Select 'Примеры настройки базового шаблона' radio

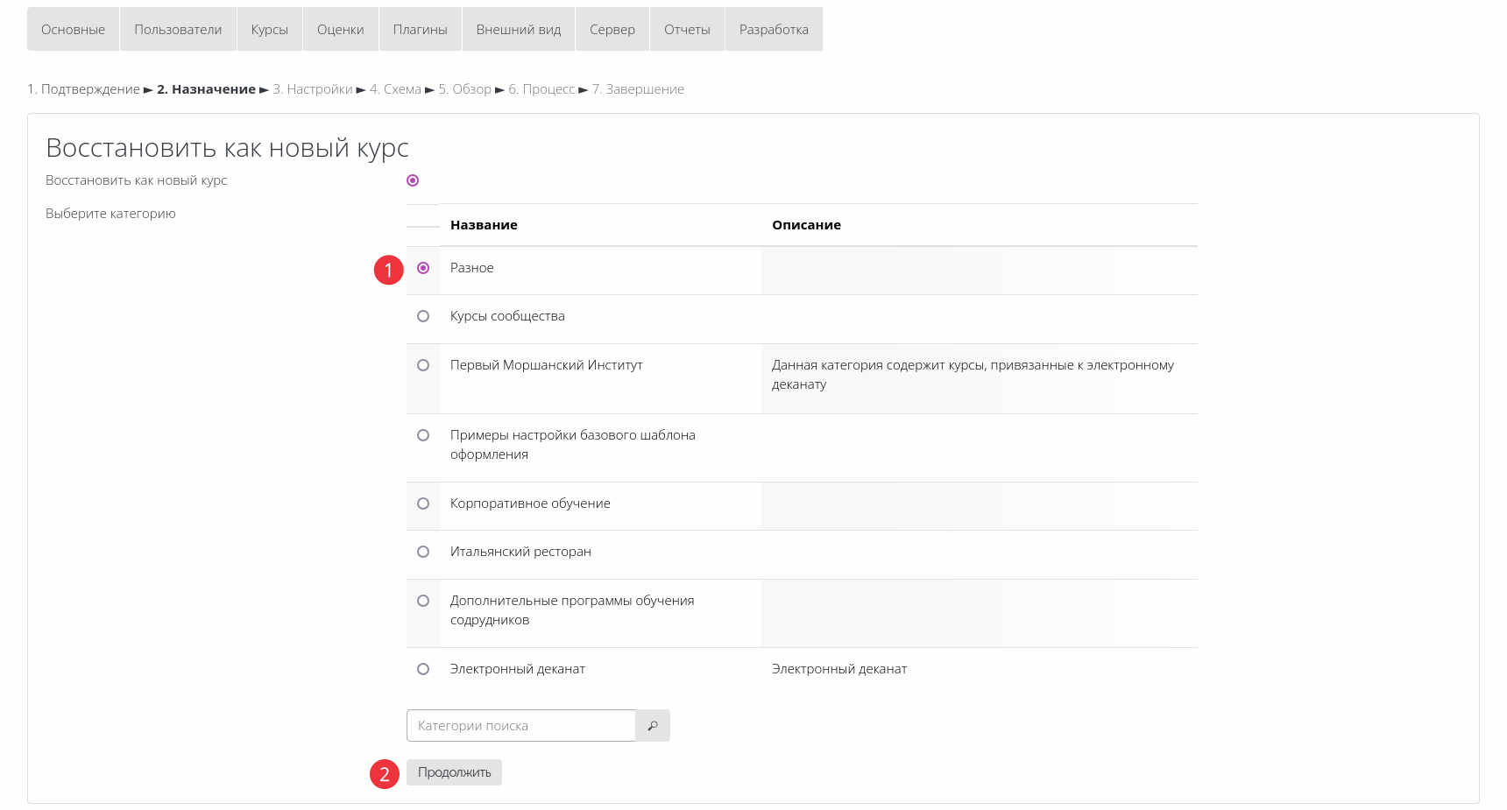(x=423, y=435)
